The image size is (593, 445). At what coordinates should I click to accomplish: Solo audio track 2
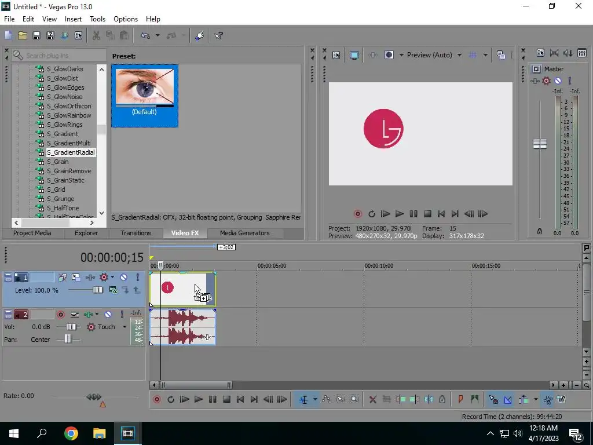pos(122,315)
